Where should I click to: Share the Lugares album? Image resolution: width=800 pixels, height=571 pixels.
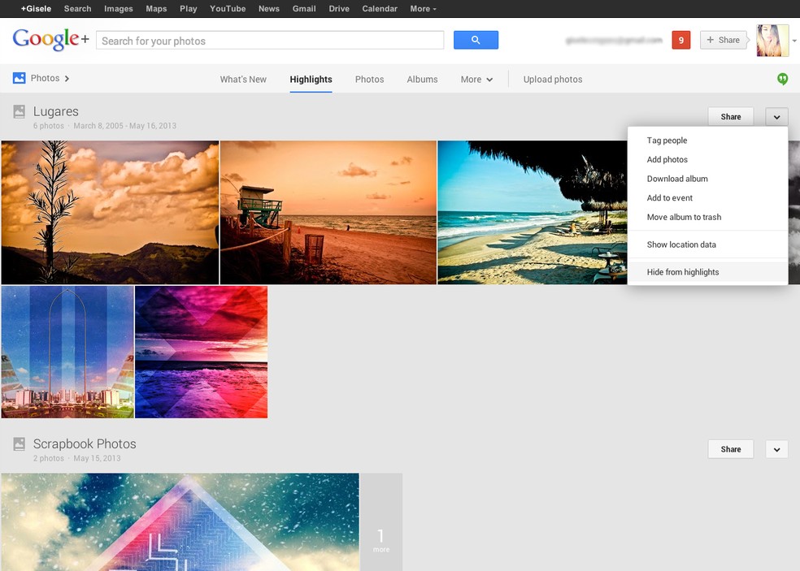coord(731,117)
